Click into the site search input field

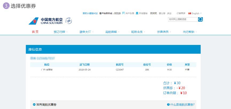[x=183, y=19]
